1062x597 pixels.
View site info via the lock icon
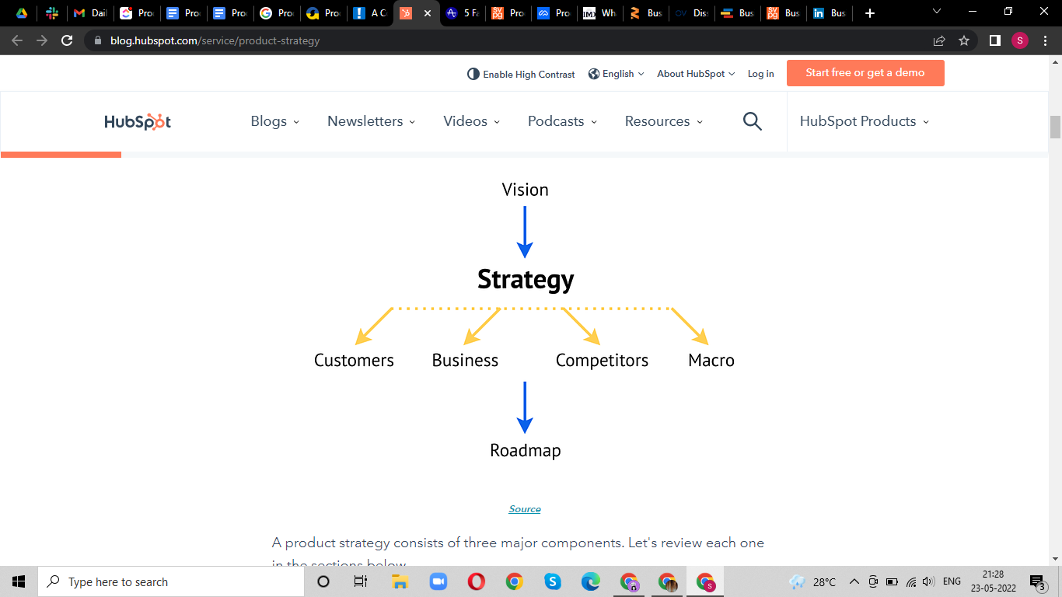[x=98, y=40]
